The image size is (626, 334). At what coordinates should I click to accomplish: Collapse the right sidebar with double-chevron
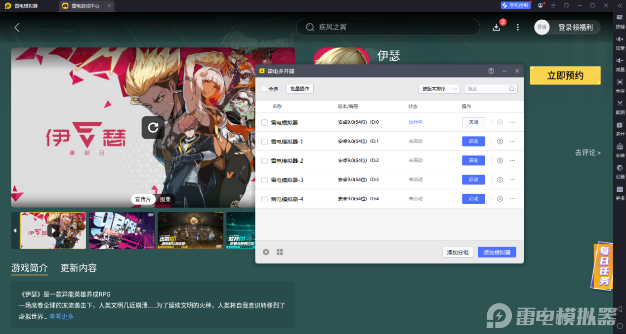(x=620, y=5)
